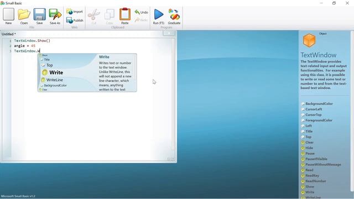Redo the last undone edit
The width and height of the screenshot is (354, 199).
click(x=142, y=20)
